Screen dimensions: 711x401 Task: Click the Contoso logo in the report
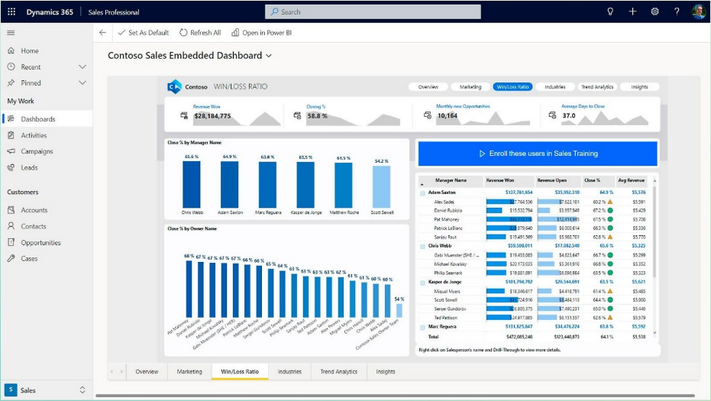pos(174,86)
